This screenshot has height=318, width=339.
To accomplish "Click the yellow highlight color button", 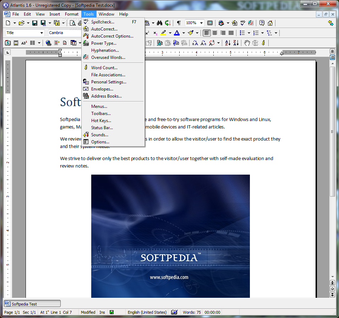I will [163, 33].
